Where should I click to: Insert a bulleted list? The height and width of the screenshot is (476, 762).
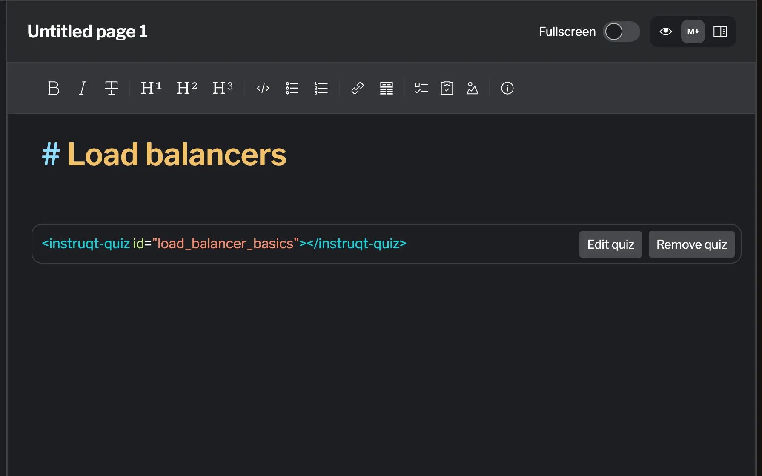point(292,88)
